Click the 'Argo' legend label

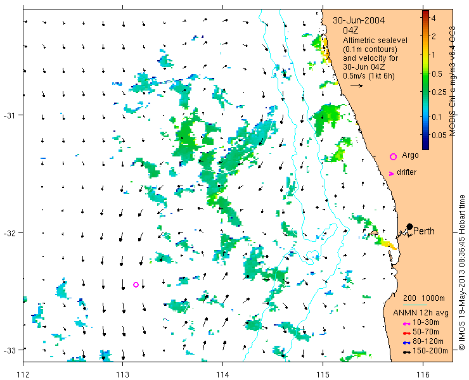coord(410,155)
